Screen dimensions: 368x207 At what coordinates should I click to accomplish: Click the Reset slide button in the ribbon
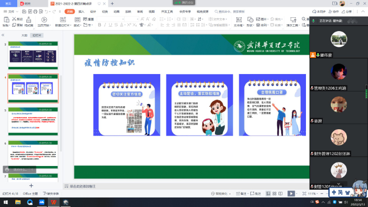click(88, 19)
